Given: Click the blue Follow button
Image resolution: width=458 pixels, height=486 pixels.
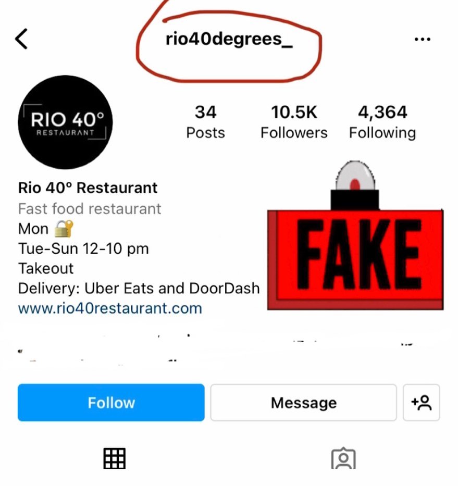Looking at the screenshot, I should point(111,403).
